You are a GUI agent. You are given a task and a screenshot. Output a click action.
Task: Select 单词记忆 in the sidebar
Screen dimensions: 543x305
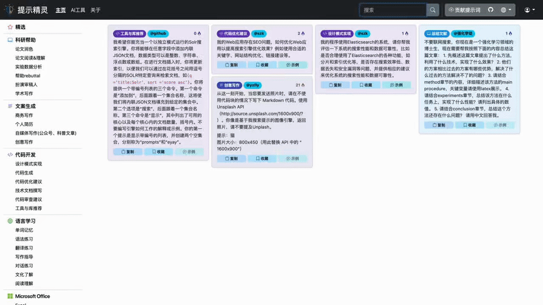coord(24,230)
